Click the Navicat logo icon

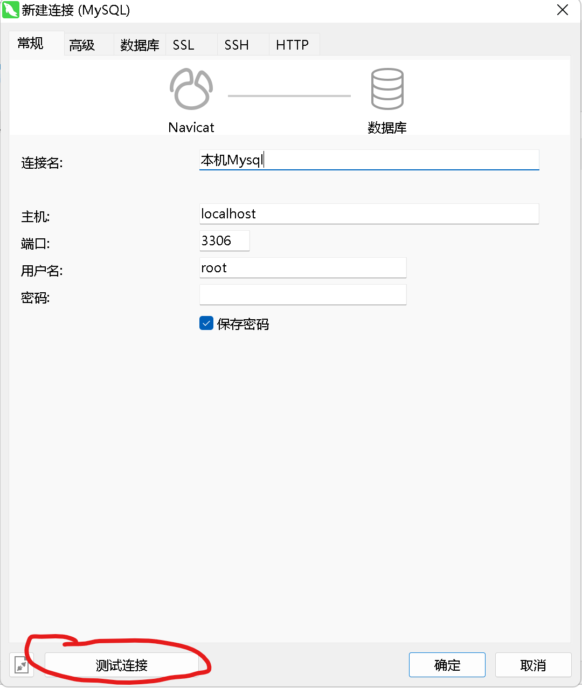tap(191, 89)
